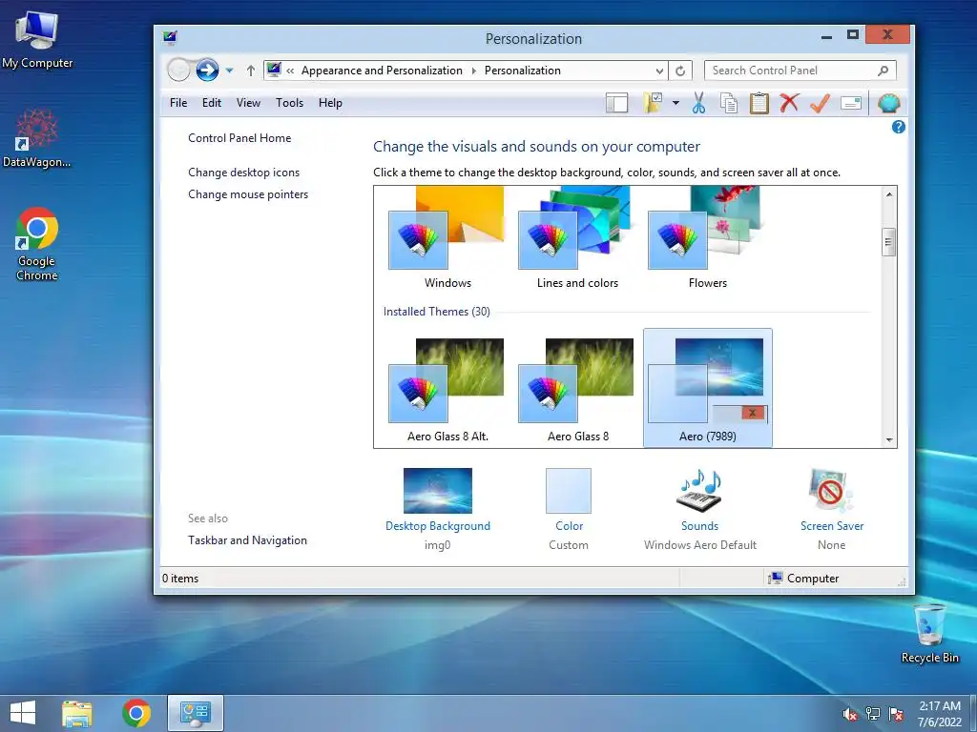Click the orange checkmark Properties icon
Screen dimensions: 977x732
click(820, 103)
